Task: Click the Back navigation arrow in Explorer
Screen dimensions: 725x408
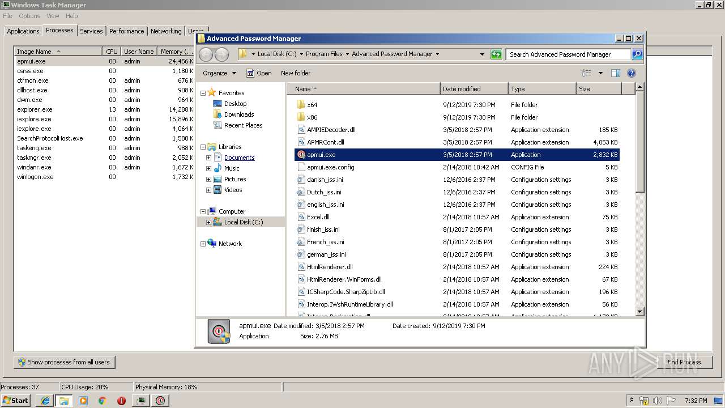Action: pyautogui.click(x=206, y=54)
